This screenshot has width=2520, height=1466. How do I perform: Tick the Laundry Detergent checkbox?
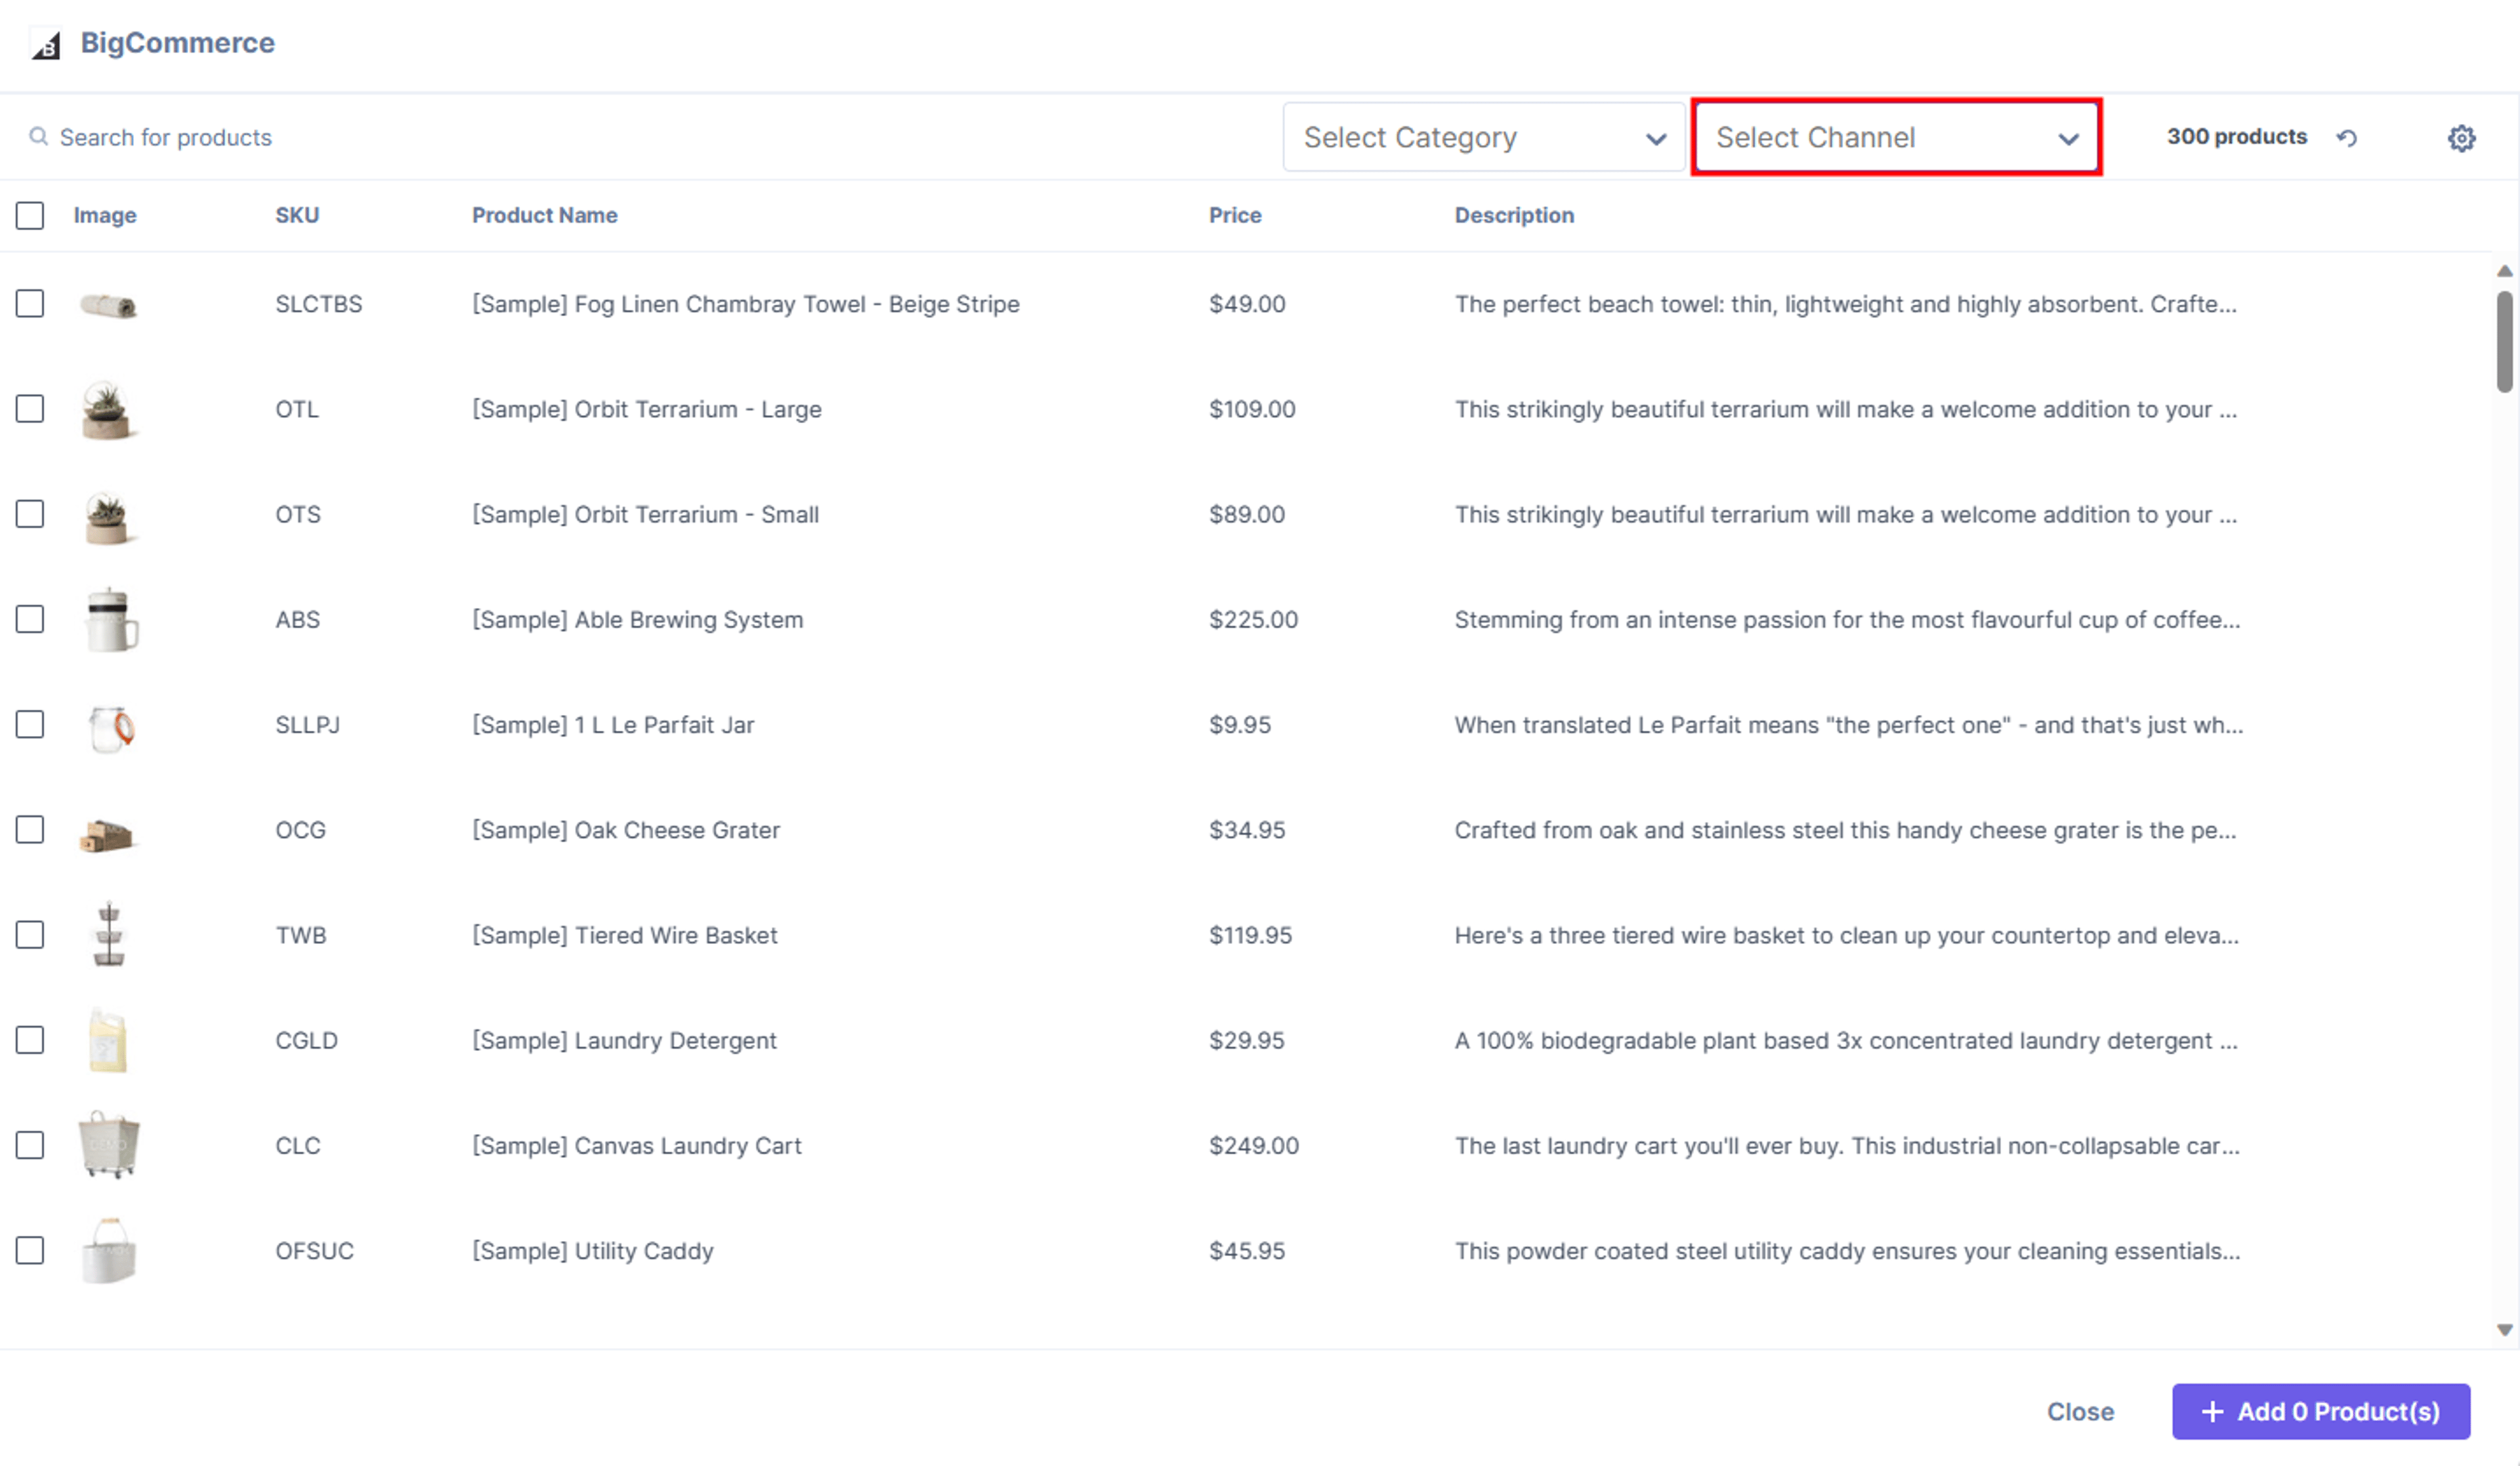pos(30,1040)
